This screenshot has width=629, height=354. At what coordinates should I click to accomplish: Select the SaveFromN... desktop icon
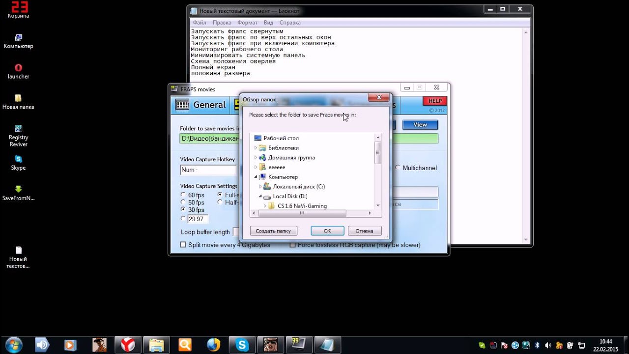click(18, 193)
